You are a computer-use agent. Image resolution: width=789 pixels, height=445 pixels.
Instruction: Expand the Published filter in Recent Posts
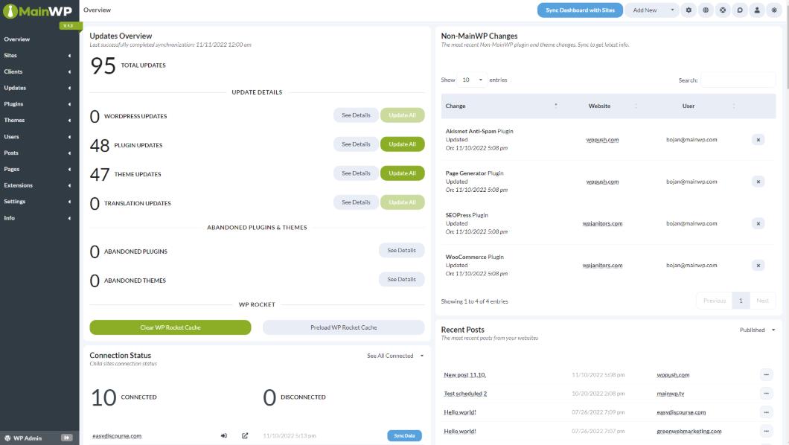click(757, 330)
